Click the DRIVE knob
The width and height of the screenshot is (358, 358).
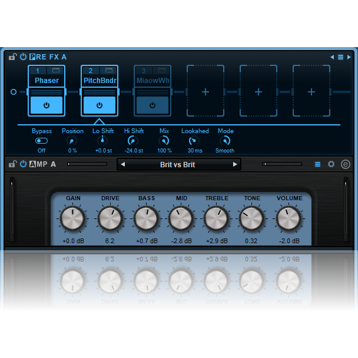110,218
